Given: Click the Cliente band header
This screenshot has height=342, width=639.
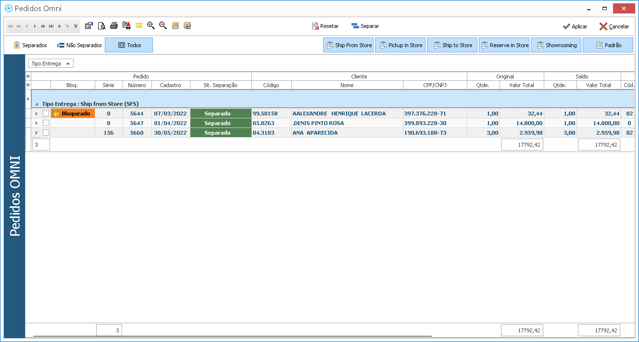Looking at the screenshot, I should click(x=359, y=76).
